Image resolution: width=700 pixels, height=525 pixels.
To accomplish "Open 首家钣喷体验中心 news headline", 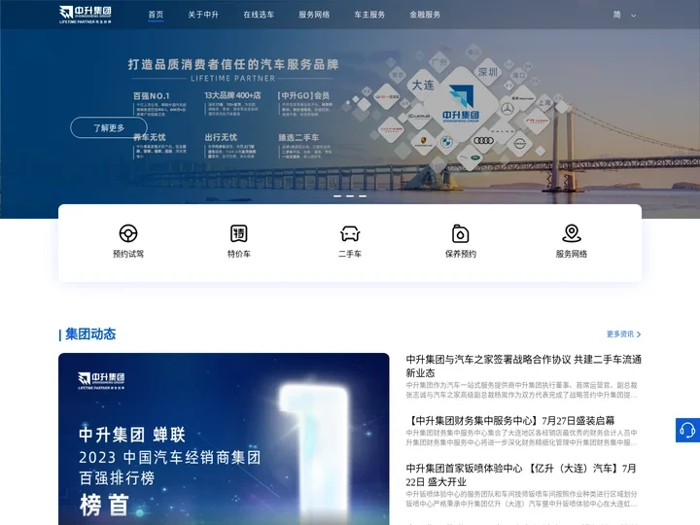I will pyautogui.click(x=521, y=475).
